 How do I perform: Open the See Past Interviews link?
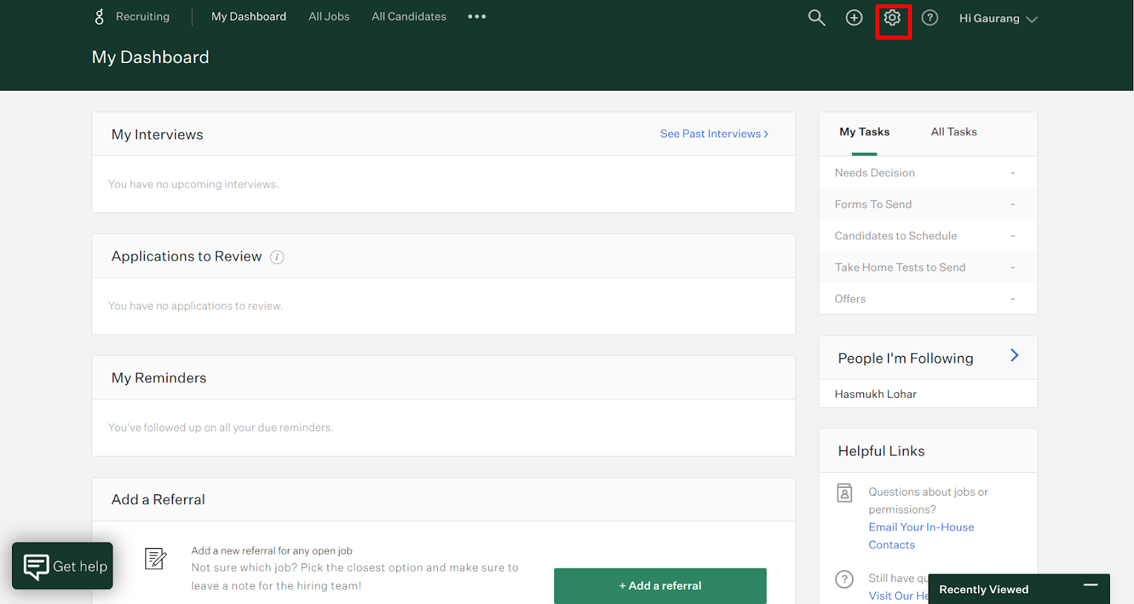tap(714, 134)
